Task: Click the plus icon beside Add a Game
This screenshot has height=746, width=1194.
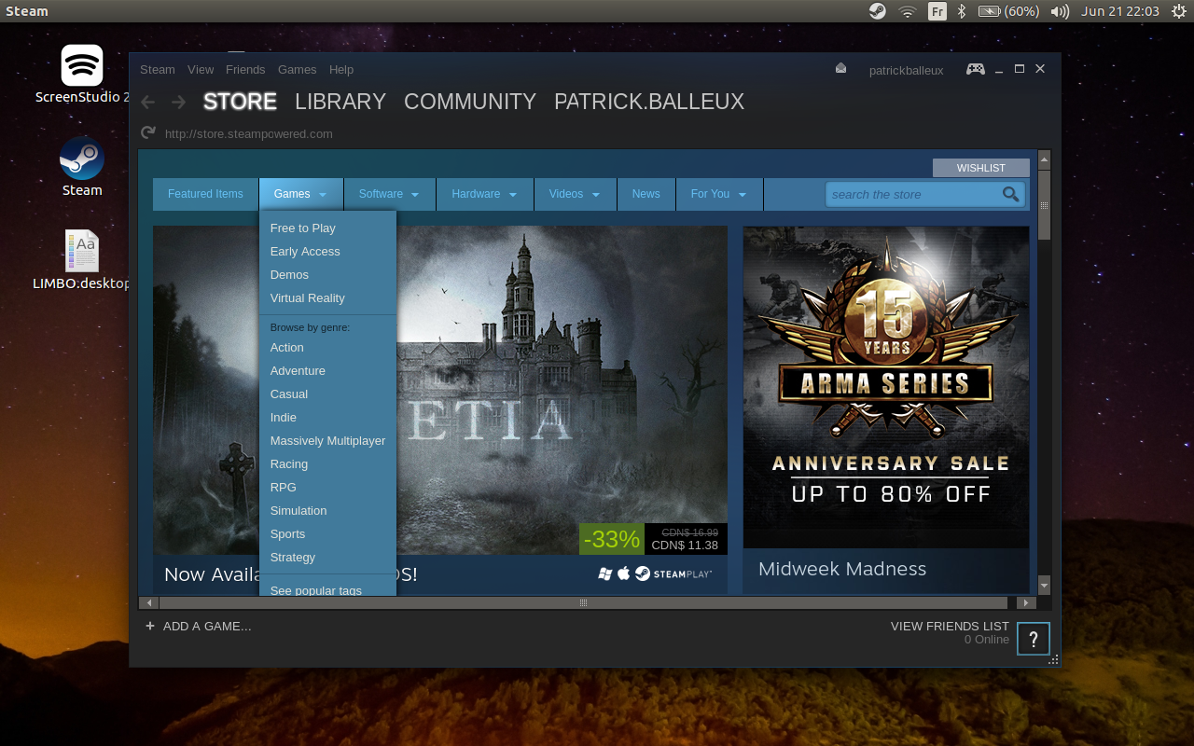Action: coord(150,626)
